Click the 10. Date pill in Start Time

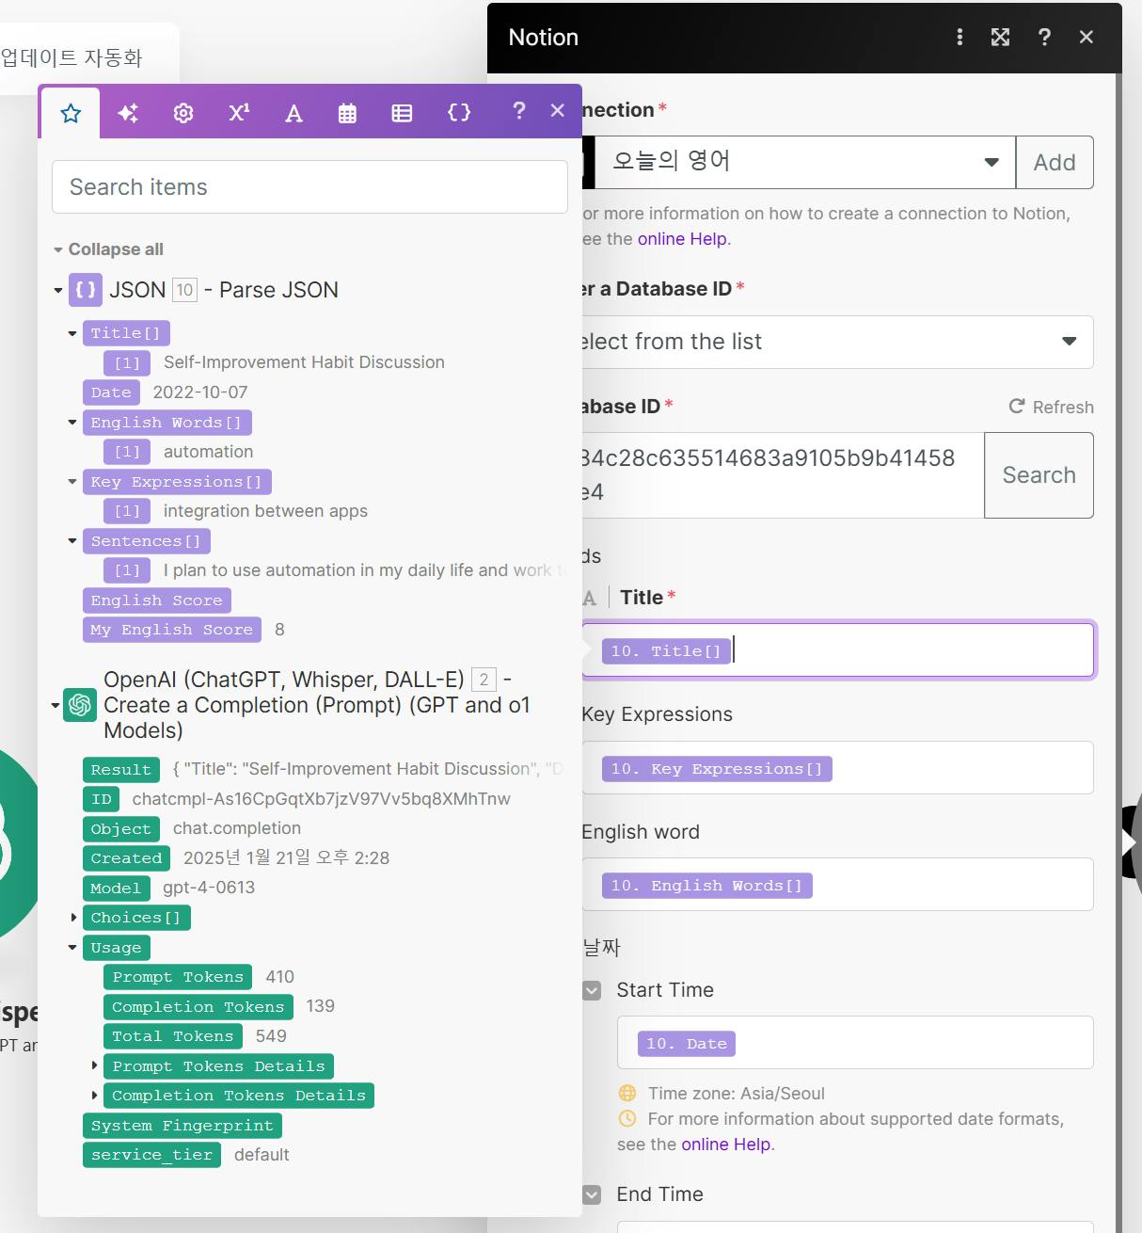pyautogui.click(x=687, y=1044)
